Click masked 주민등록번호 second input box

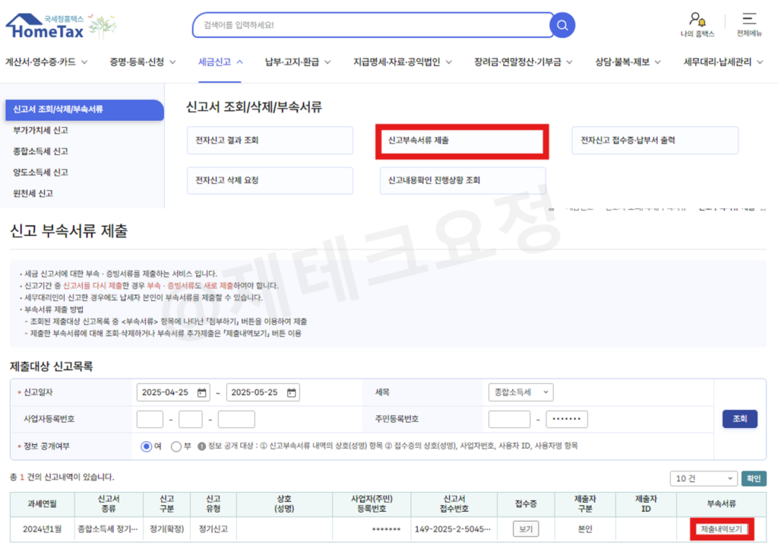567,419
